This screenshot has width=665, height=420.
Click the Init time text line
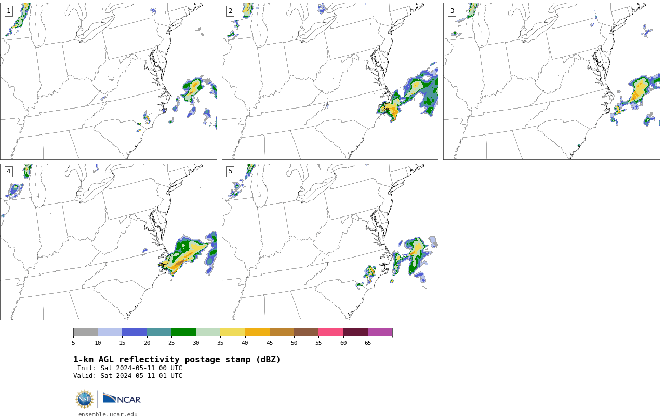coord(130,368)
